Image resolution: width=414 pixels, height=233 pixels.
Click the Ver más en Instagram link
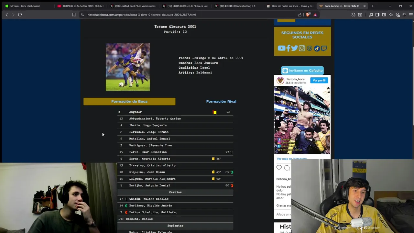291,159
